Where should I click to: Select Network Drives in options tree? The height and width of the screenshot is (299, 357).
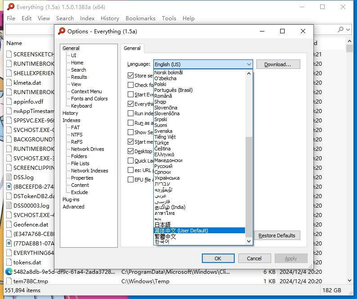(x=87, y=149)
